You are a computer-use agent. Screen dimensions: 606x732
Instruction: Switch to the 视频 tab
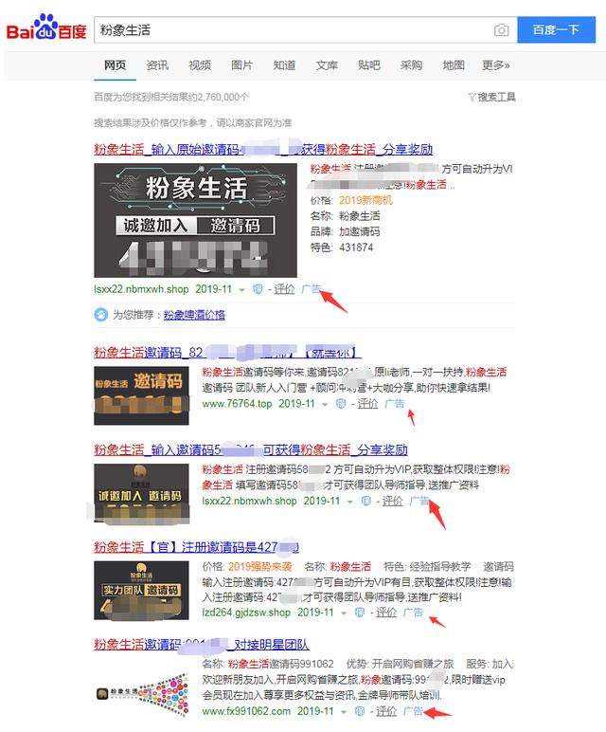point(200,65)
